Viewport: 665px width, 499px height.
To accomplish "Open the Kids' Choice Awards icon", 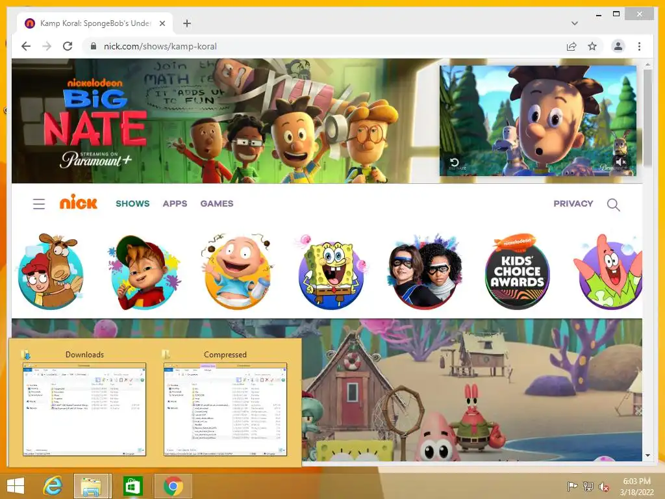I will tap(518, 272).
